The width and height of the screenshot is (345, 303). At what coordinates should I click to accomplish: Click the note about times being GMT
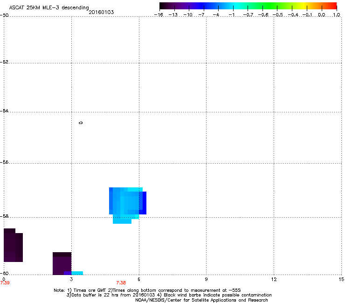(147, 290)
